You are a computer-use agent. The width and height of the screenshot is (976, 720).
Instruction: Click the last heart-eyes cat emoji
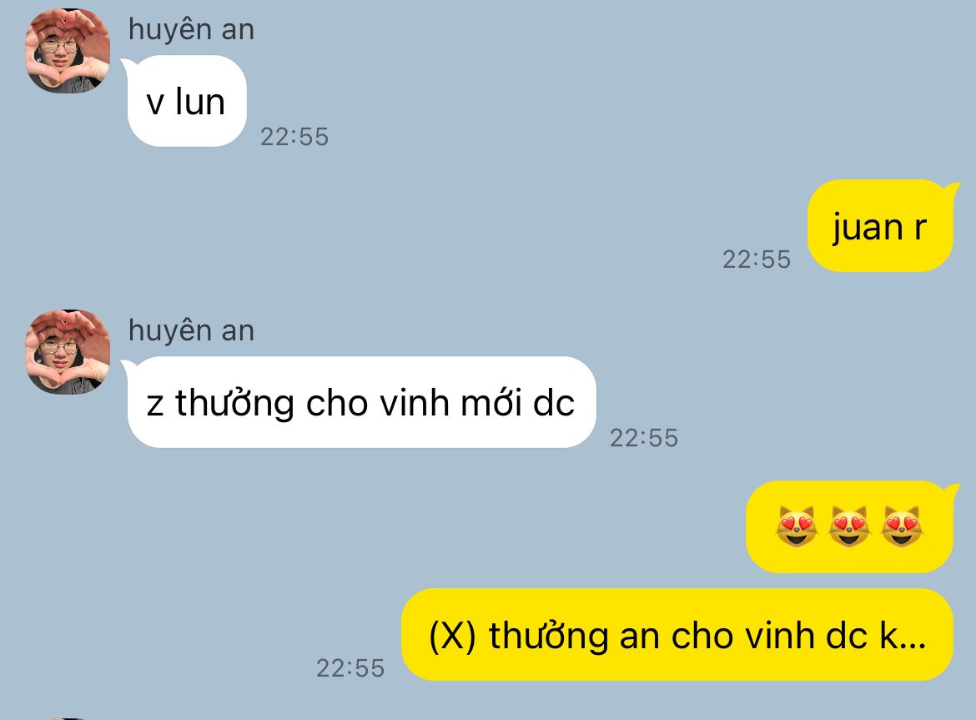click(x=901, y=526)
